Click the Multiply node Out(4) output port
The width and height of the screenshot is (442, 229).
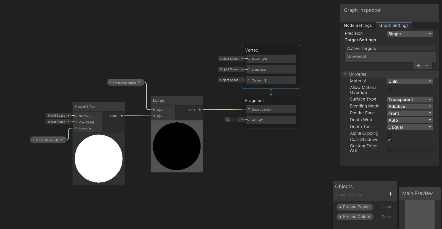click(200, 110)
